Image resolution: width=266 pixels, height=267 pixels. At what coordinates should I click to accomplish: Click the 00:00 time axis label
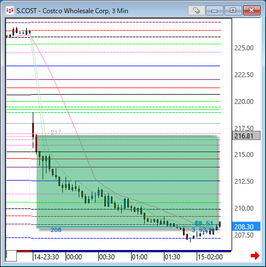point(74,257)
